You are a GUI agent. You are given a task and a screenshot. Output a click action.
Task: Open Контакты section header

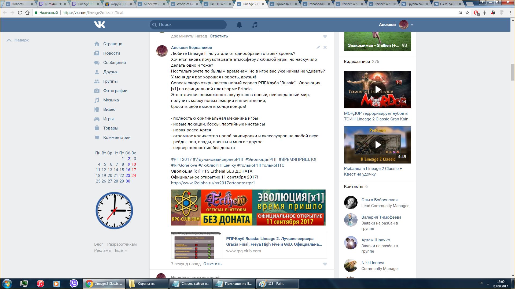356,187
